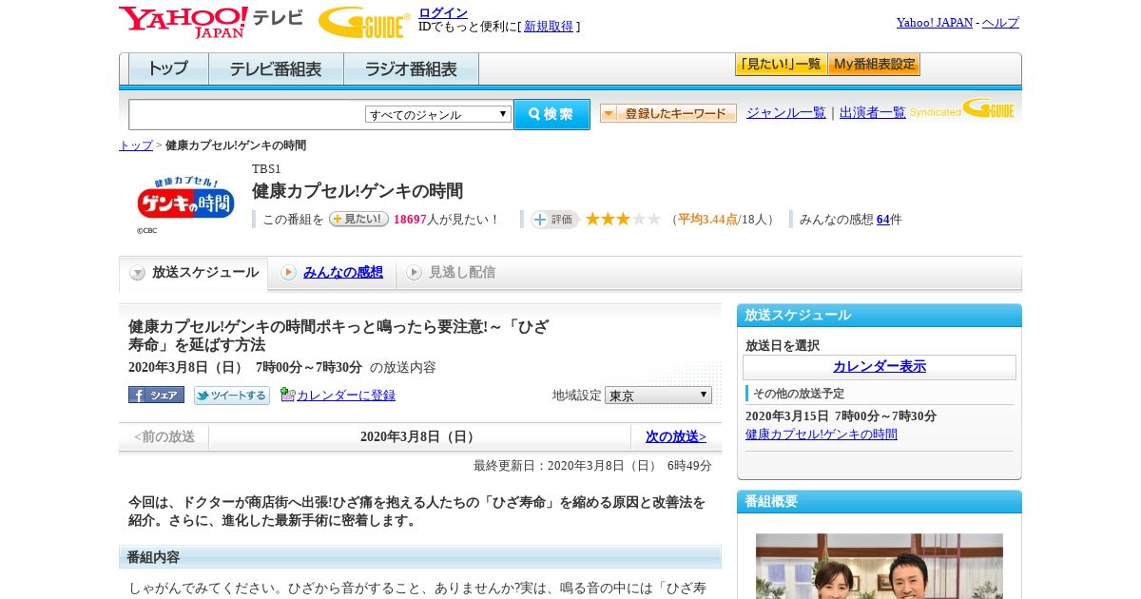Switch to the みんなの感想 tab
The image size is (1141, 599).
(x=343, y=273)
